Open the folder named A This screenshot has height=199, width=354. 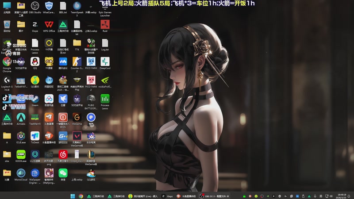pos(7,138)
